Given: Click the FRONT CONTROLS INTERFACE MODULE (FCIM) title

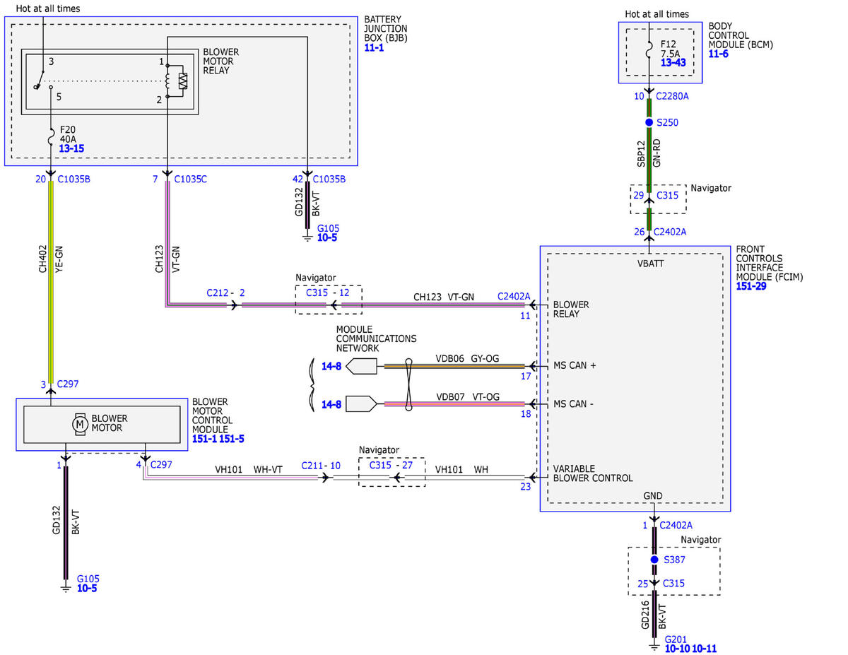Looking at the screenshot, I should point(769,264).
